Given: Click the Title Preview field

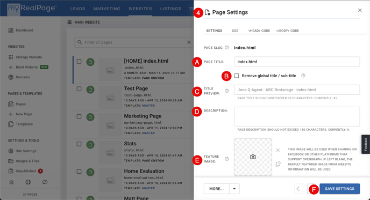Looking at the screenshot, I should tap(297, 90).
